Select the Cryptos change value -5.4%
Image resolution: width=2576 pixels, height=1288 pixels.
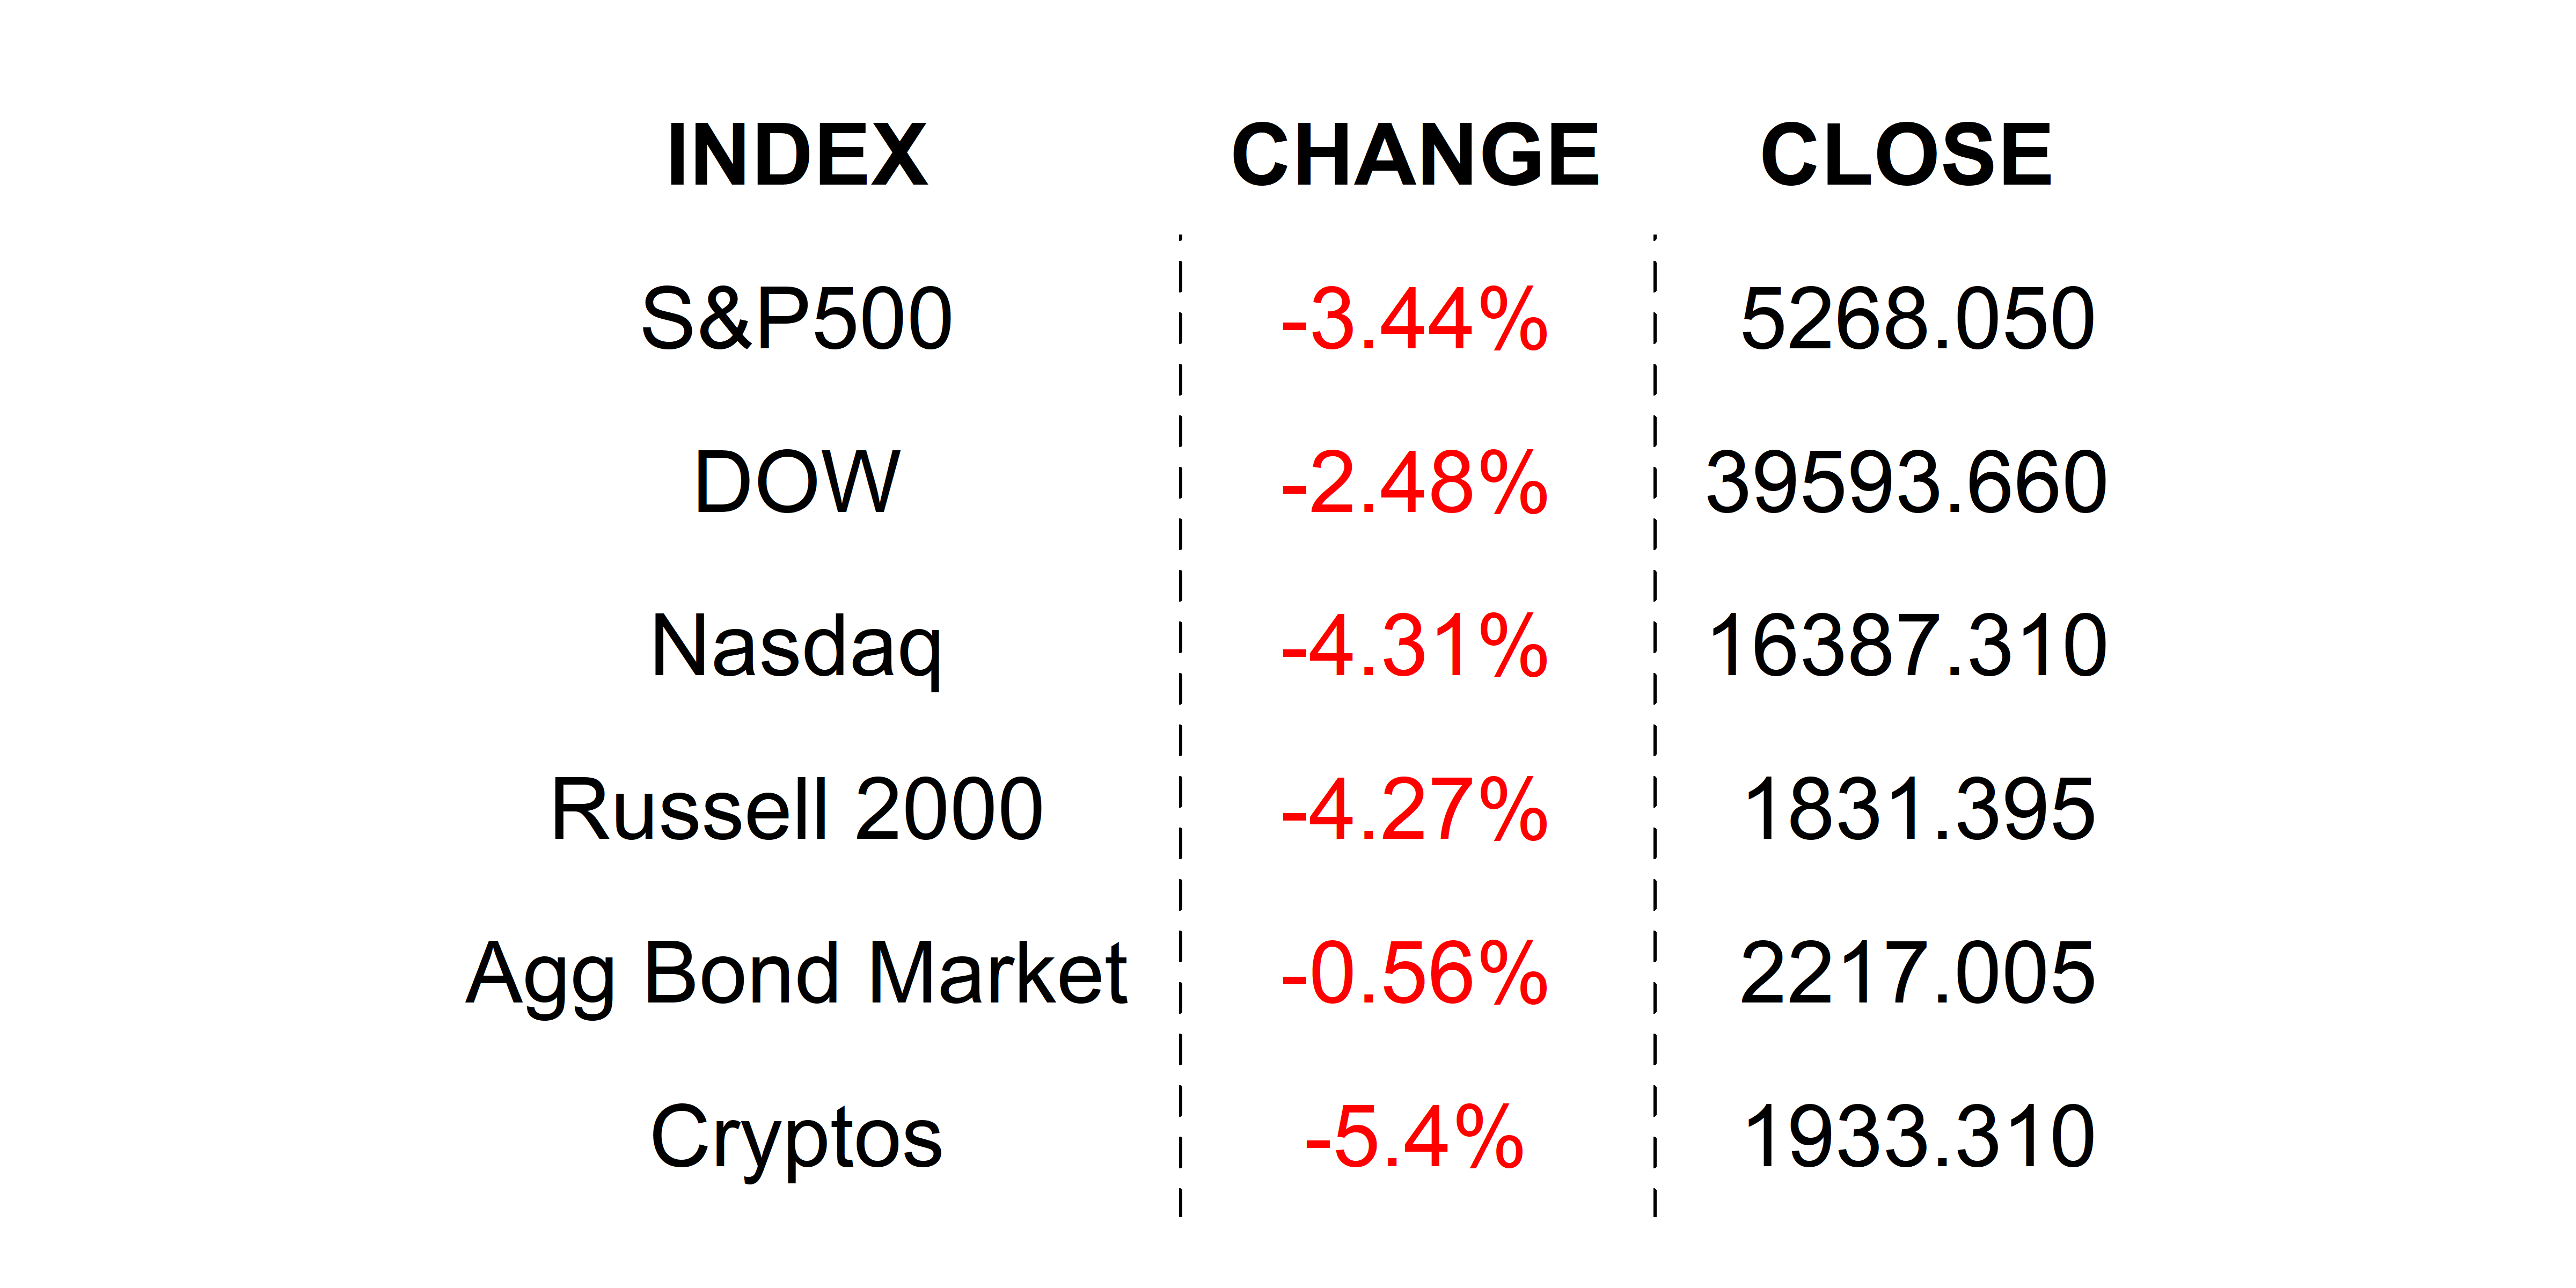tap(1415, 1137)
